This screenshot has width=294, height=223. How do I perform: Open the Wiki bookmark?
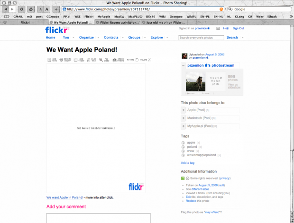coord(162,17)
